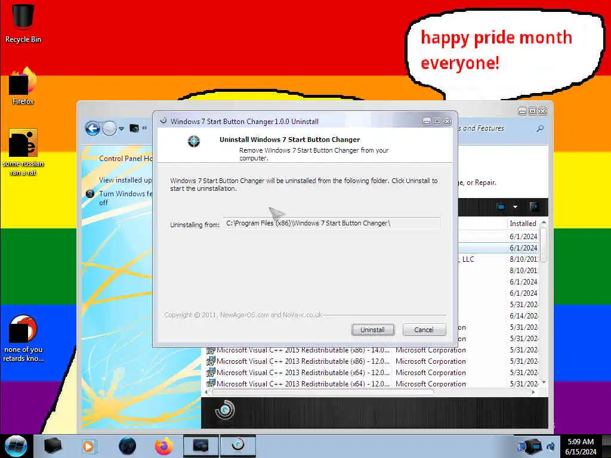The height and width of the screenshot is (458, 611).
Task: Open recent pages dropdown beside navigation arrows
Action: click(x=122, y=129)
